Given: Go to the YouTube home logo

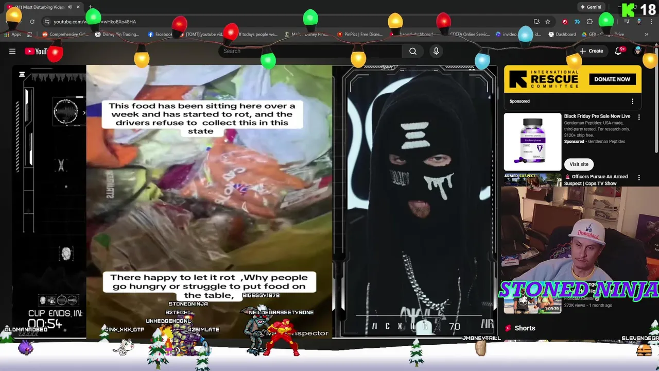Looking at the screenshot, I should coord(36,51).
